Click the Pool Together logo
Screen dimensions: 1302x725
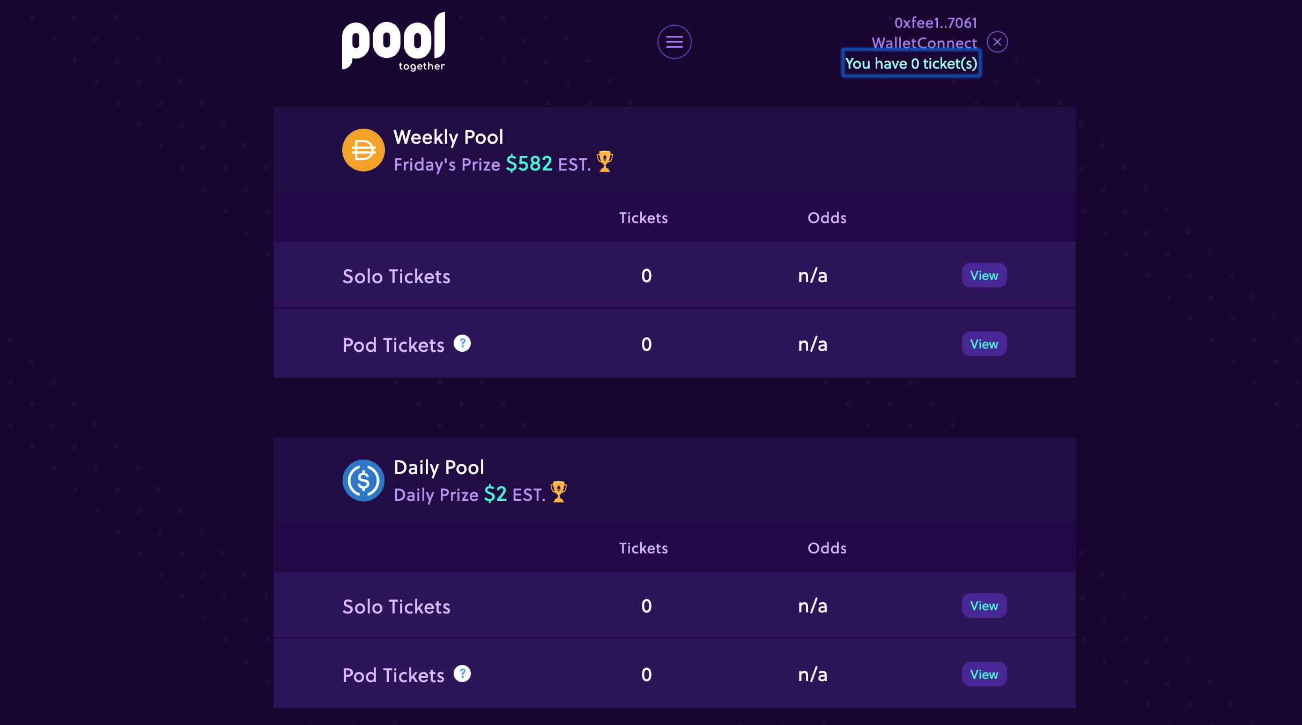point(394,42)
